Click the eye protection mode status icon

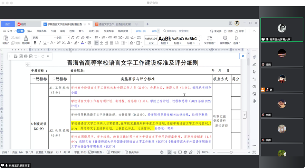point(161,152)
